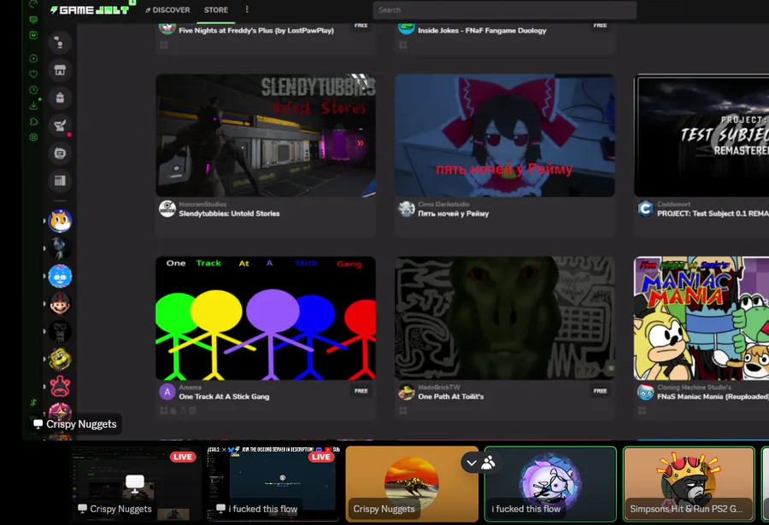Expand the chevron dropdown above participant tiles

[472, 463]
